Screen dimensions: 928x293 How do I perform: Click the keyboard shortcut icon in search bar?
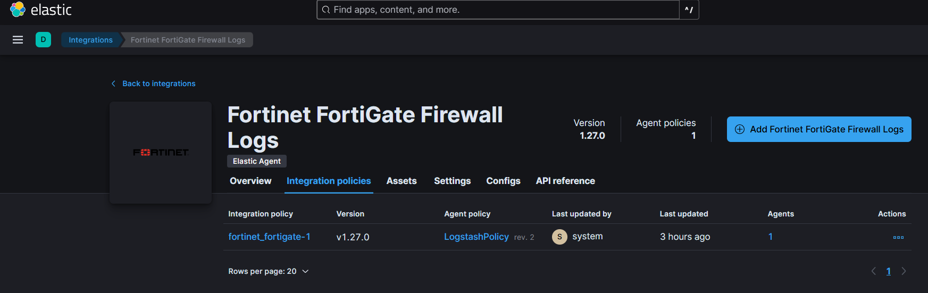[x=689, y=10]
